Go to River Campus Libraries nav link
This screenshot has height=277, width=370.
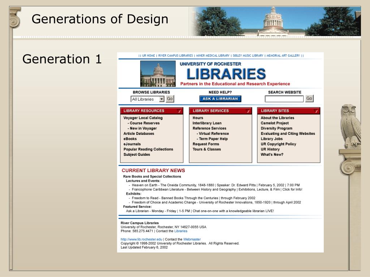(x=175, y=56)
